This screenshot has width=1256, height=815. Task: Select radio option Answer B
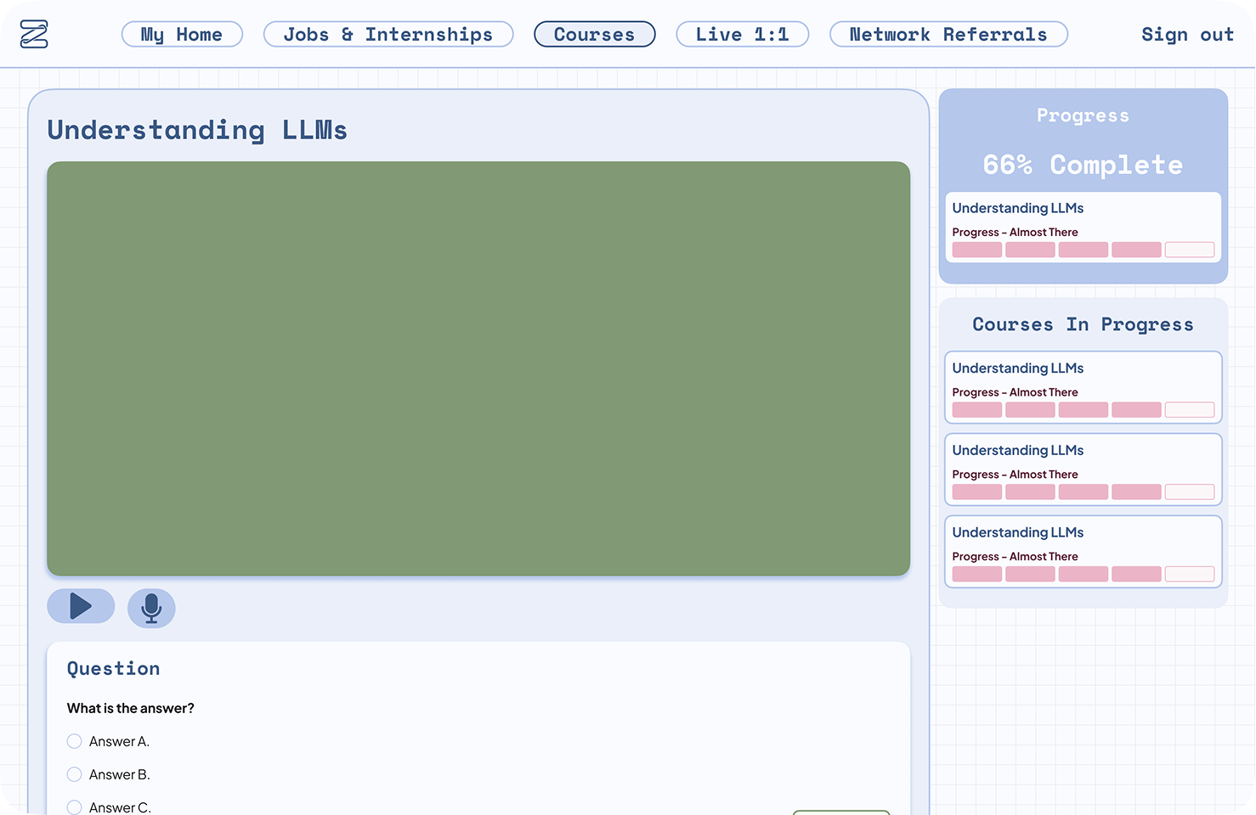[x=74, y=774]
